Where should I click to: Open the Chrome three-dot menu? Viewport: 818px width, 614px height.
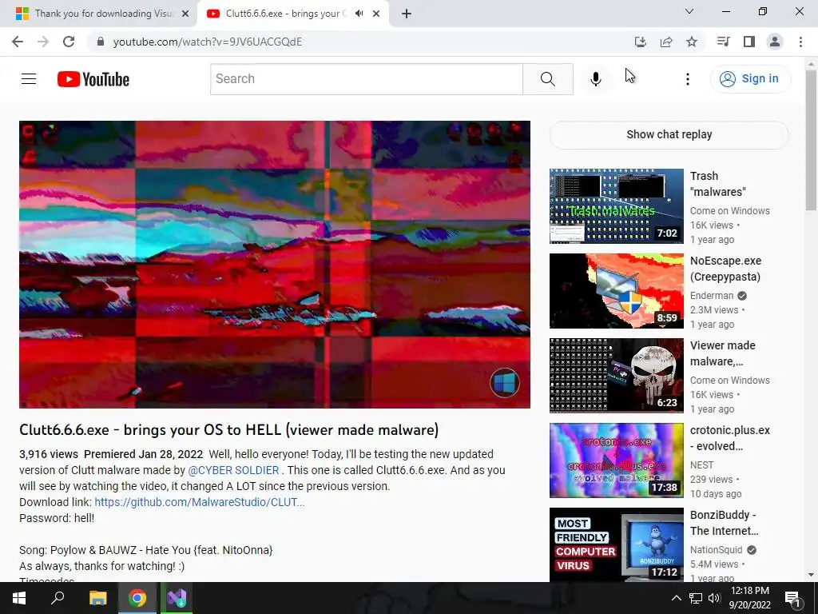tap(800, 42)
